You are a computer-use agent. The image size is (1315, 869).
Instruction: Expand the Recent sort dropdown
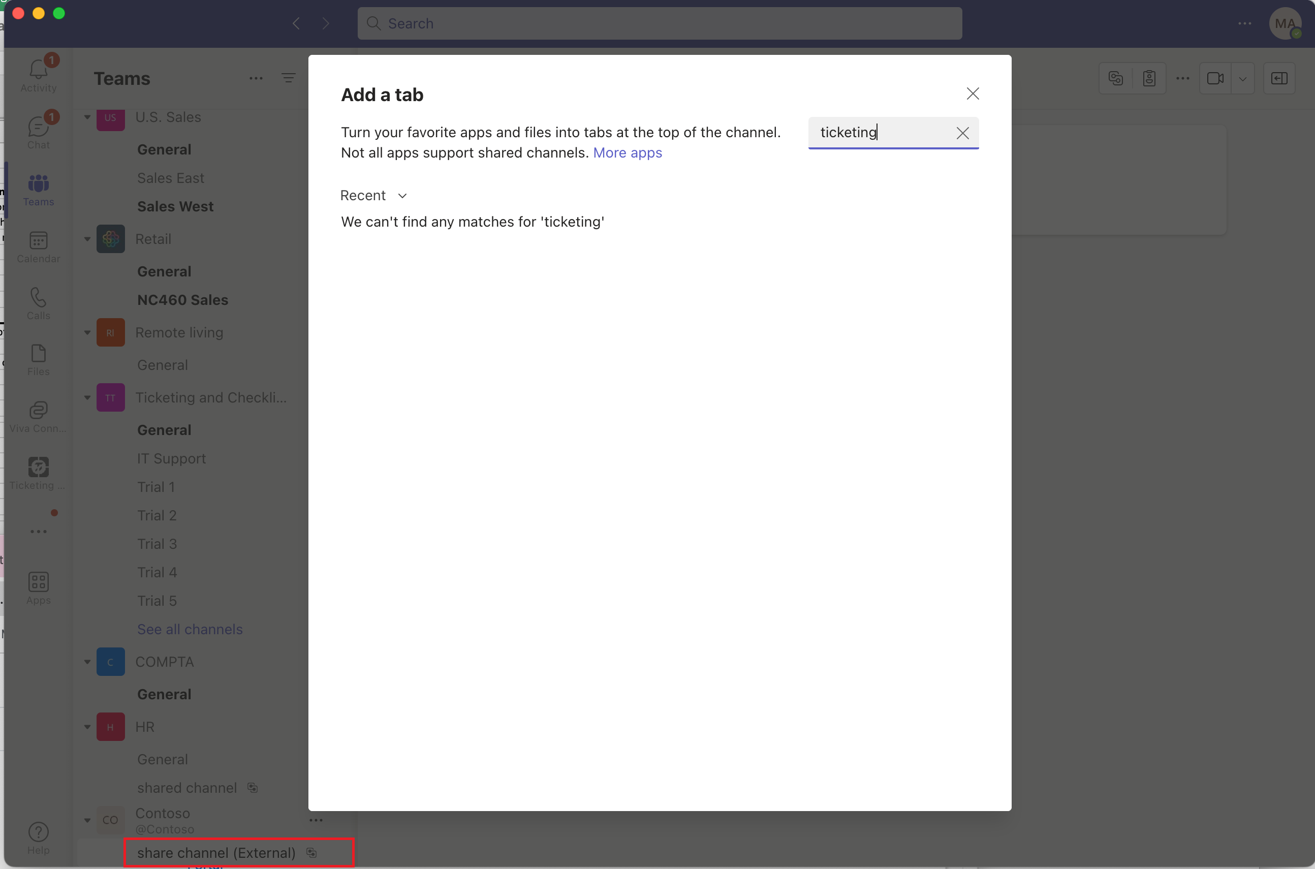coord(374,196)
